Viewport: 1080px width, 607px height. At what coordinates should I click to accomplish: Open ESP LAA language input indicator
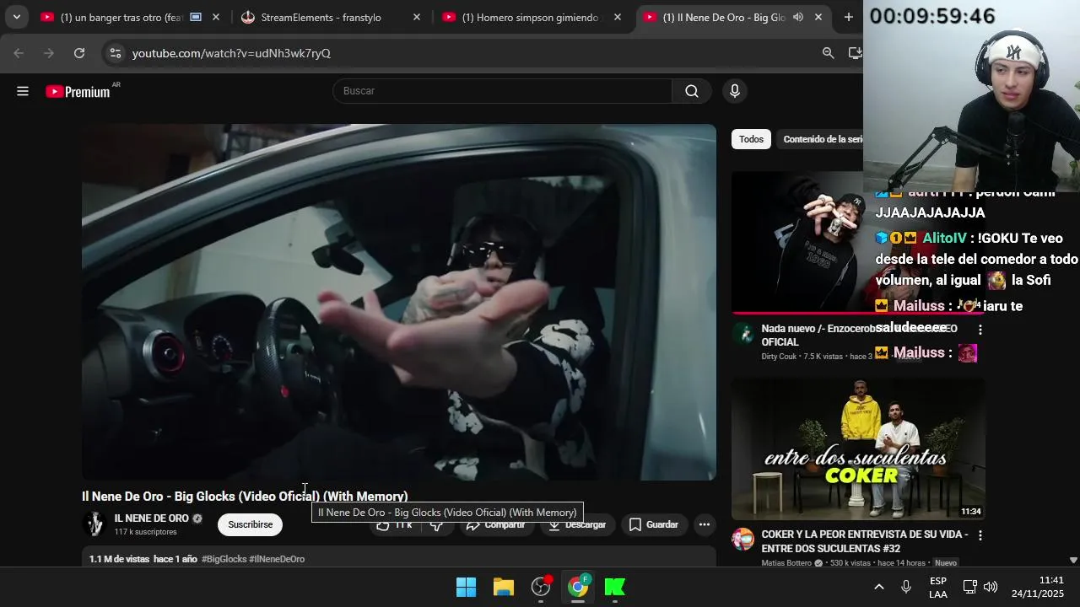(x=938, y=588)
